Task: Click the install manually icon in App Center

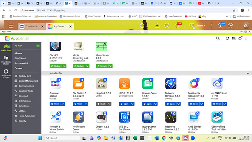Action: coord(234,38)
